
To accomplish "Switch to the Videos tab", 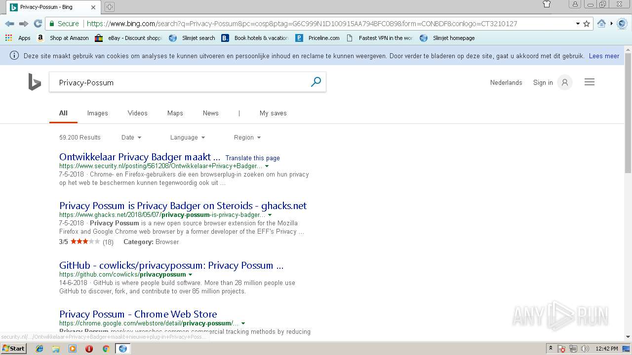I will pos(137,113).
